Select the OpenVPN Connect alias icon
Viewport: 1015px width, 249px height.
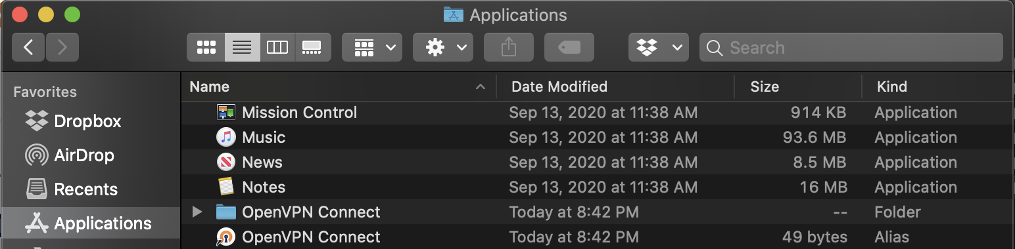click(x=225, y=237)
